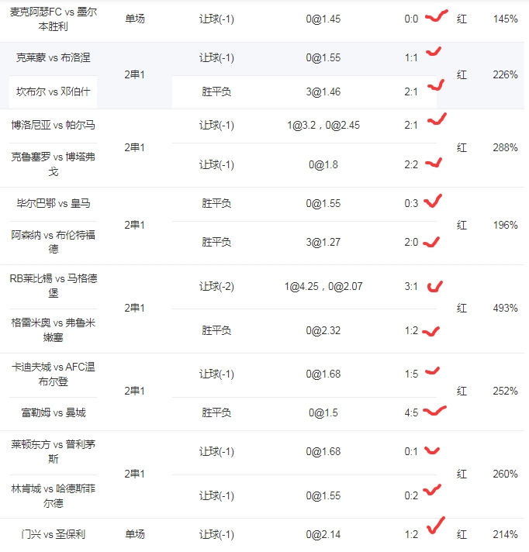Open the 毕尔巴鄂 vs 皇马 match

click(x=54, y=204)
